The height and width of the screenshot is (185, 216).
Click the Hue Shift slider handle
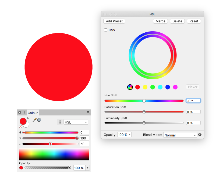(144, 101)
